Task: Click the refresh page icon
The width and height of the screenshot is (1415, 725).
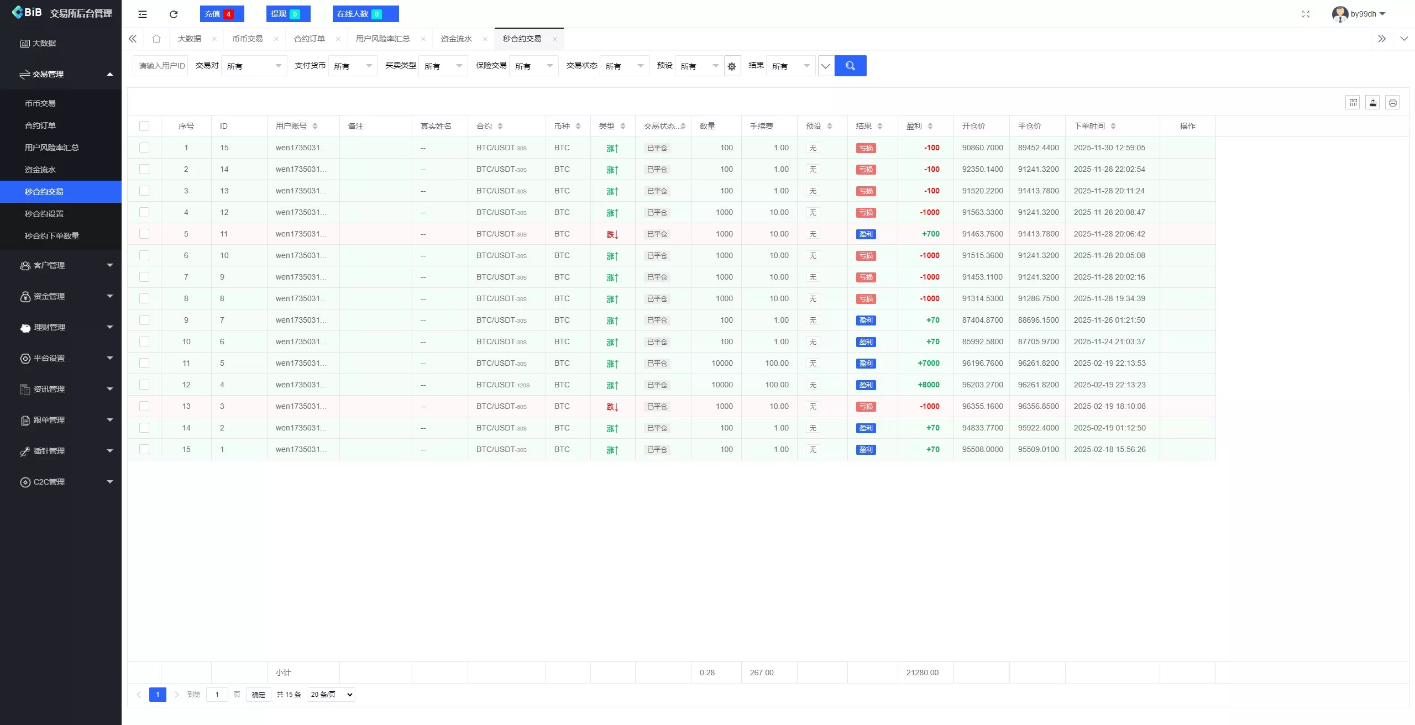Action: click(x=174, y=14)
